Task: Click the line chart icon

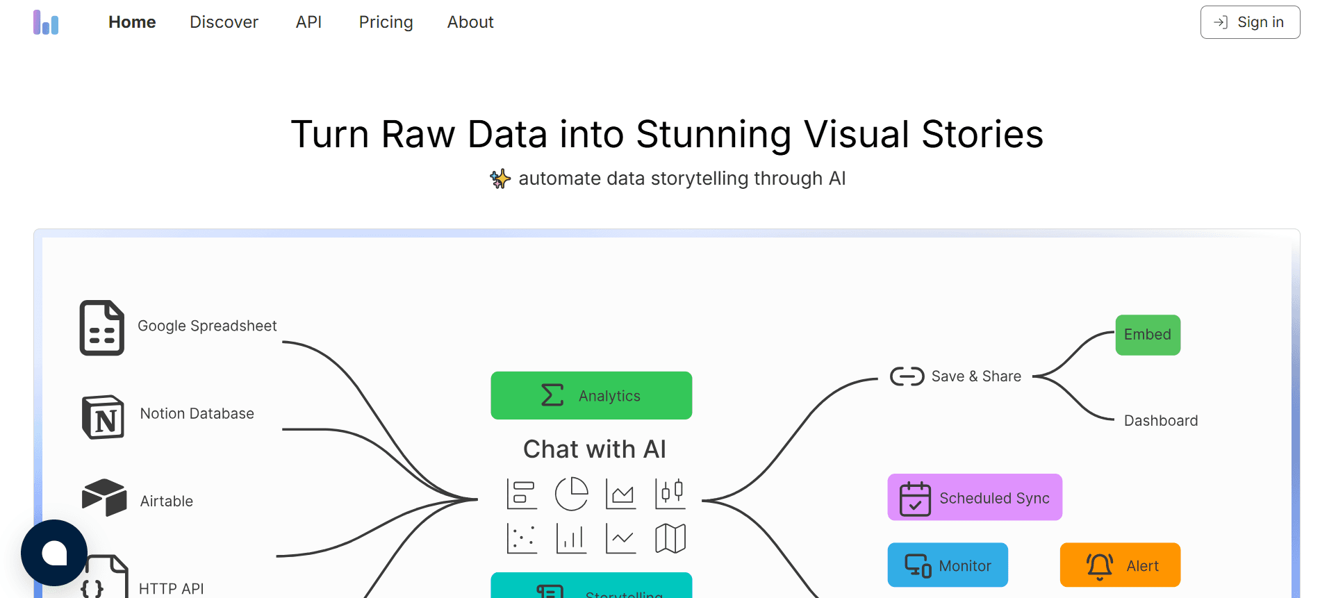Action: click(620, 537)
